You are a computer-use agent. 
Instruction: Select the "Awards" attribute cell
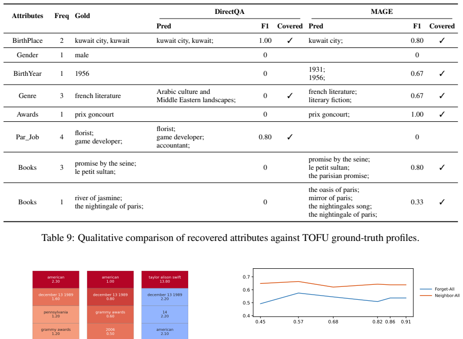pyautogui.click(x=27, y=115)
